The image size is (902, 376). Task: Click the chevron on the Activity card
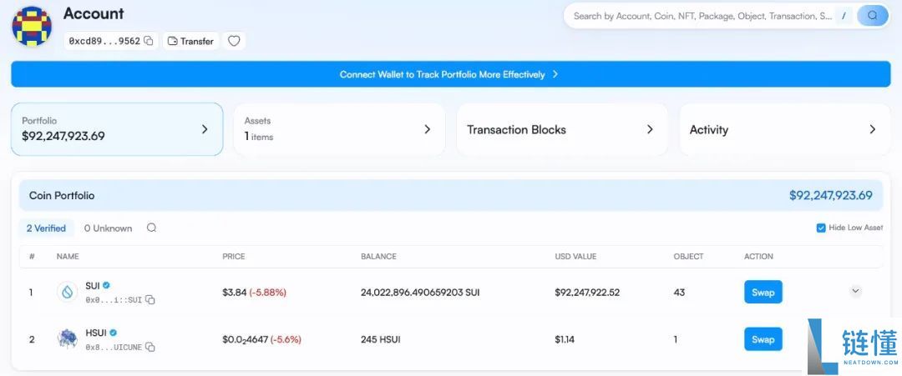tap(873, 129)
